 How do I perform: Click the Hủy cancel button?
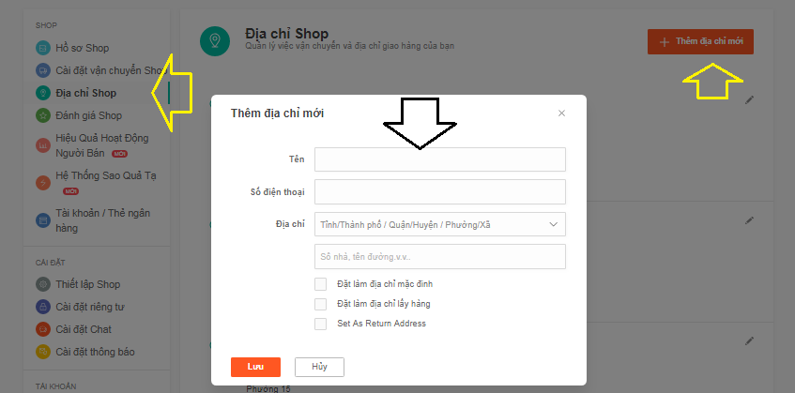pos(319,367)
